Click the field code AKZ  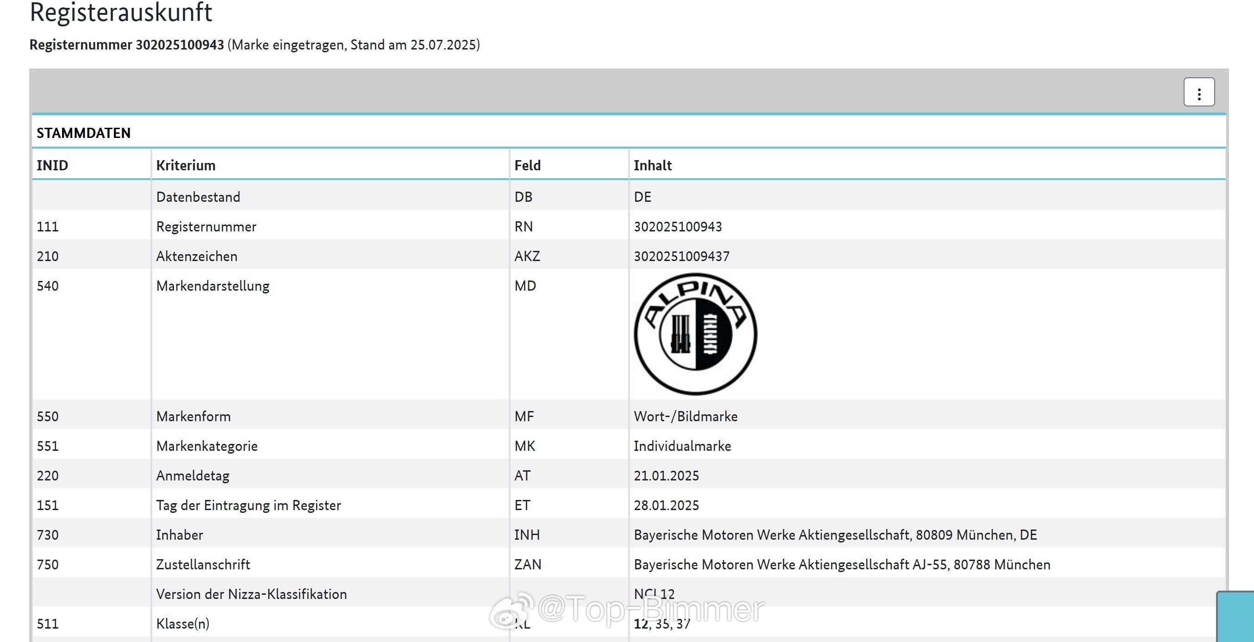tap(527, 256)
